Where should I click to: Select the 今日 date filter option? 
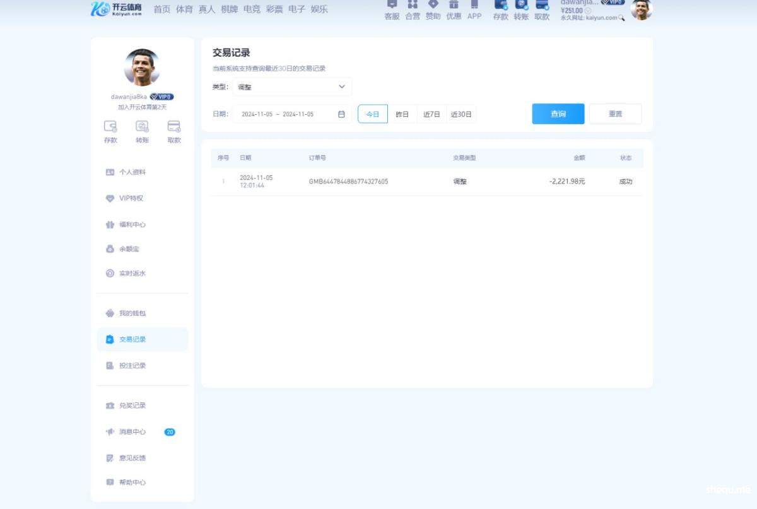pos(372,114)
